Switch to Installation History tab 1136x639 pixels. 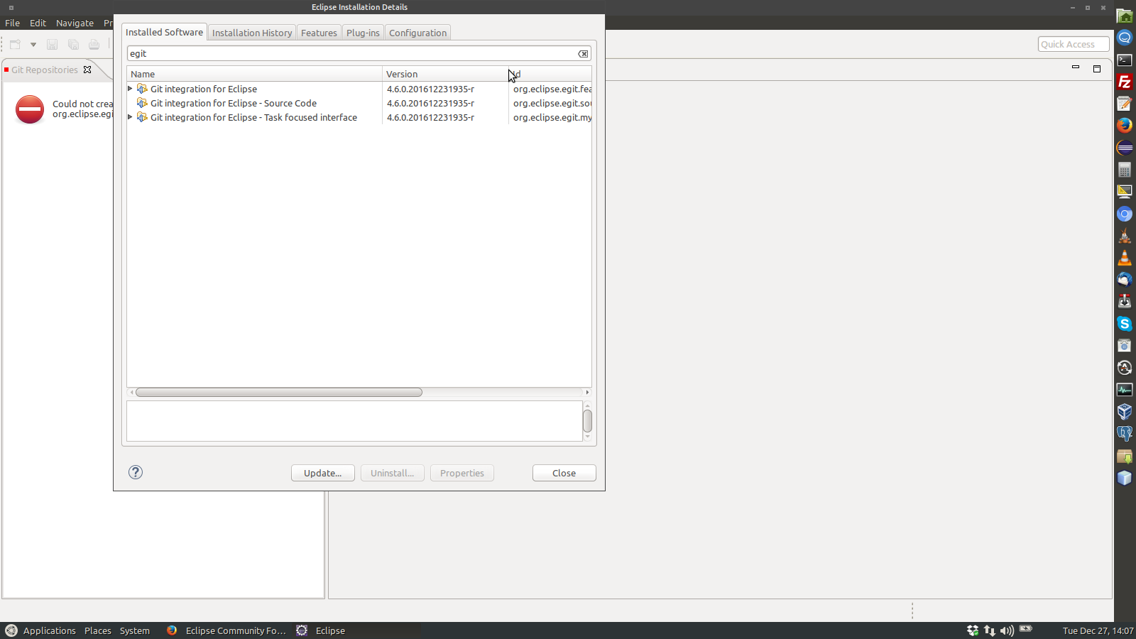tap(252, 33)
